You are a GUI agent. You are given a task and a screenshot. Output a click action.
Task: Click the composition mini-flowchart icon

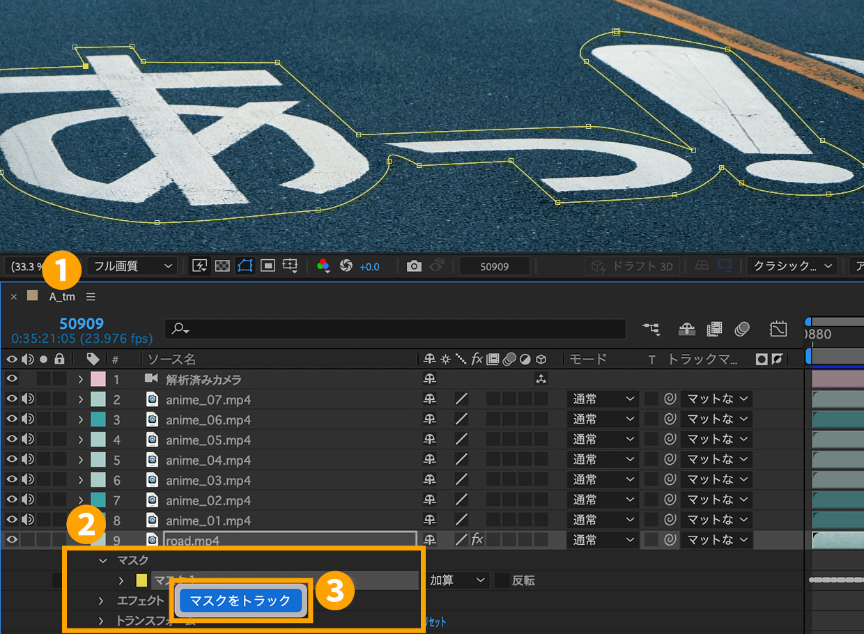[651, 328]
